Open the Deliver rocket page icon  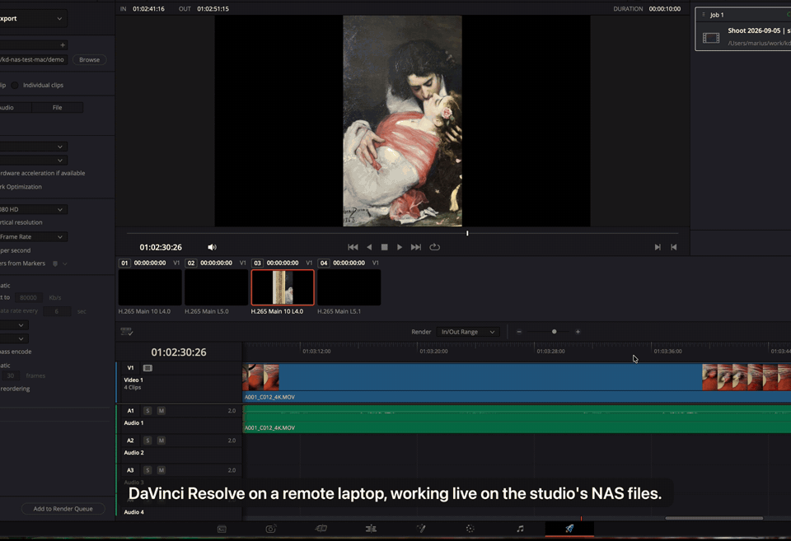569,529
